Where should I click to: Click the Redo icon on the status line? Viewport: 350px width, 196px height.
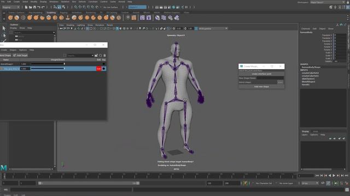point(43,7)
